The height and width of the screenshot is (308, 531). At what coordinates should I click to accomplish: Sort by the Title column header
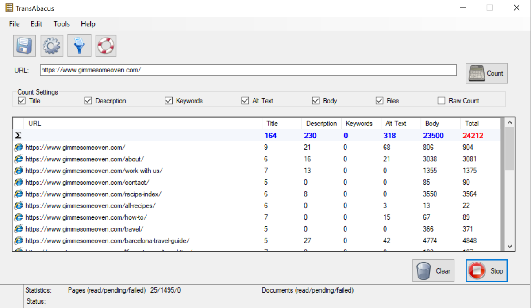coord(282,123)
